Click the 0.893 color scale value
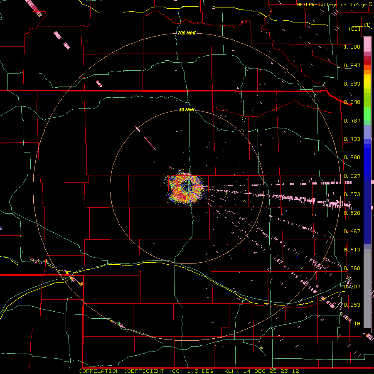The width and height of the screenshot is (374, 374). pyautogui.click(x=352, y=84)
